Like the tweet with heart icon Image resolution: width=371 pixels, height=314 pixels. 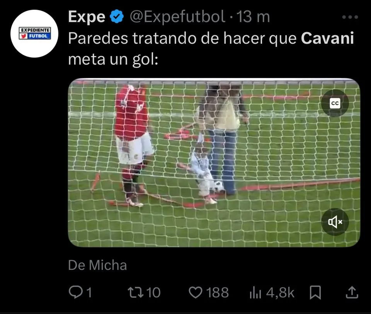pyautogui.click(x=196, y=292)
